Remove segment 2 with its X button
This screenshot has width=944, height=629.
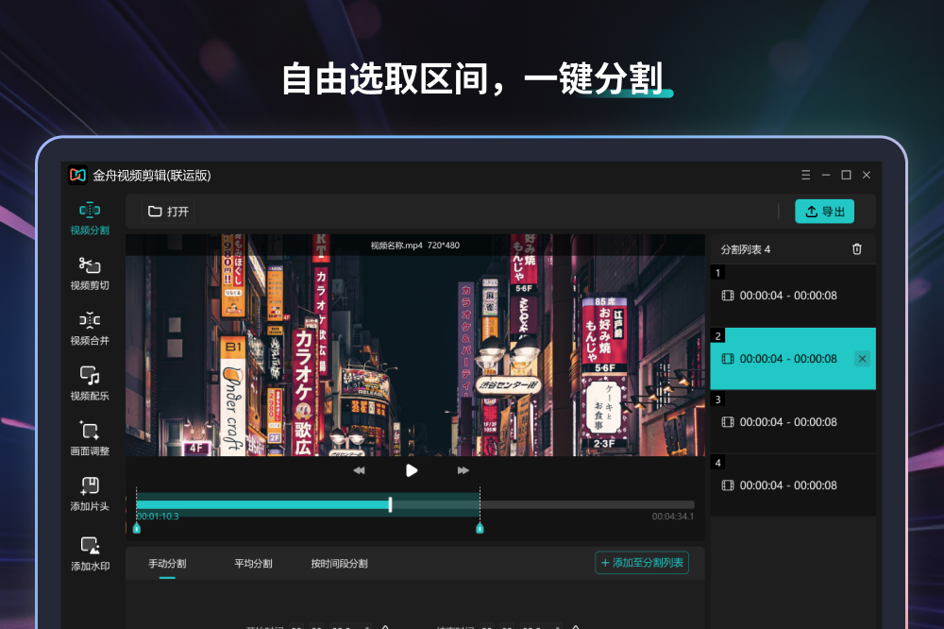click(862, 359)
